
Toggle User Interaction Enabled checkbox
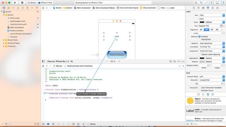(x=200, y=87)
